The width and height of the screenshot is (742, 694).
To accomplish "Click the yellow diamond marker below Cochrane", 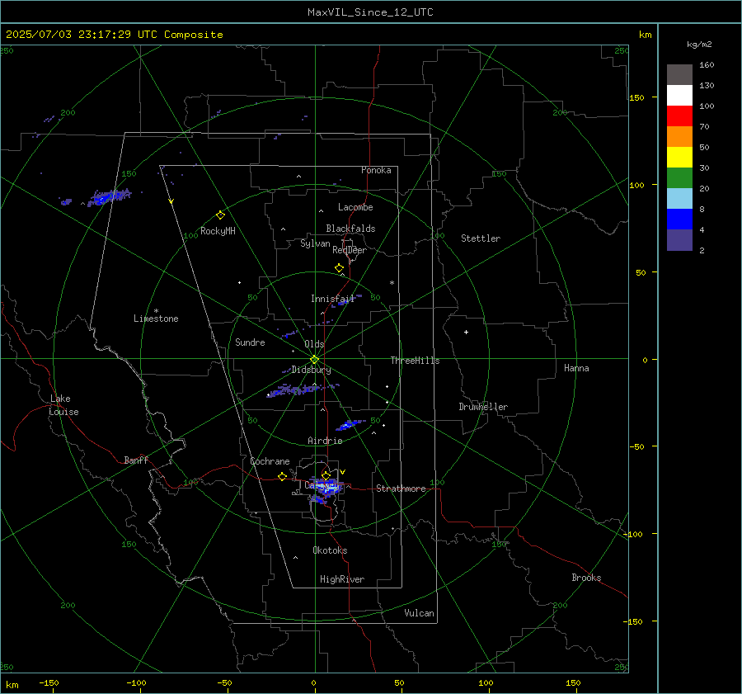I will 282,476.
